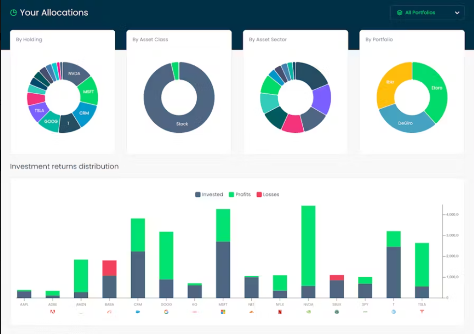Click the TSLA green profits bar segment
Screen dimensions: 474x334
pos(422,265)
